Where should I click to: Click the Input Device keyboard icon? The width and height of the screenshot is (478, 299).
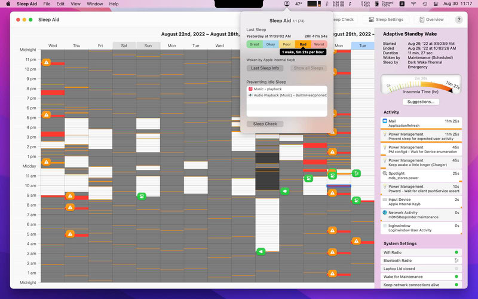point(385,199)
